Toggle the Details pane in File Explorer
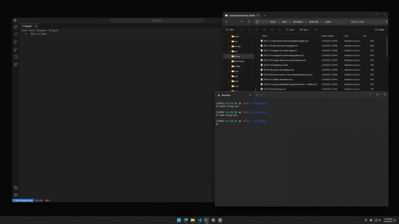Viewport: 399px width, 224px height. pyautogui.click(x=380, y=30)
